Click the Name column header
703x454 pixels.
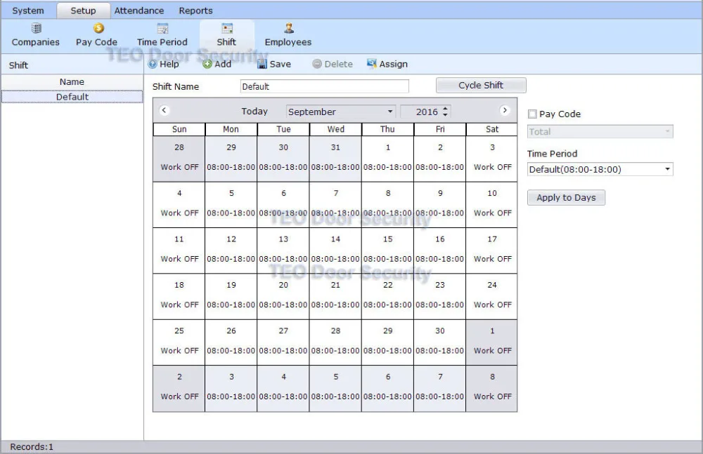72,82
